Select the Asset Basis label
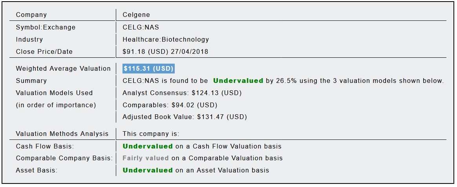This screenshot has width=457, height=187. [37, 170]
